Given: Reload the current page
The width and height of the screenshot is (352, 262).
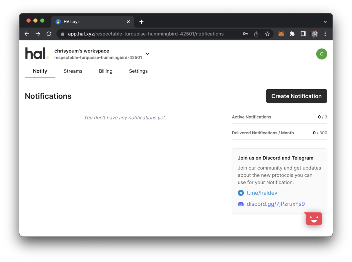Looking at the screenshot, I should click(x=49, y=34).
